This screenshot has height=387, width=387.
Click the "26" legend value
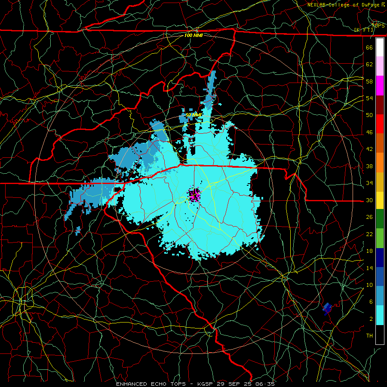click(x=369, y=217)
